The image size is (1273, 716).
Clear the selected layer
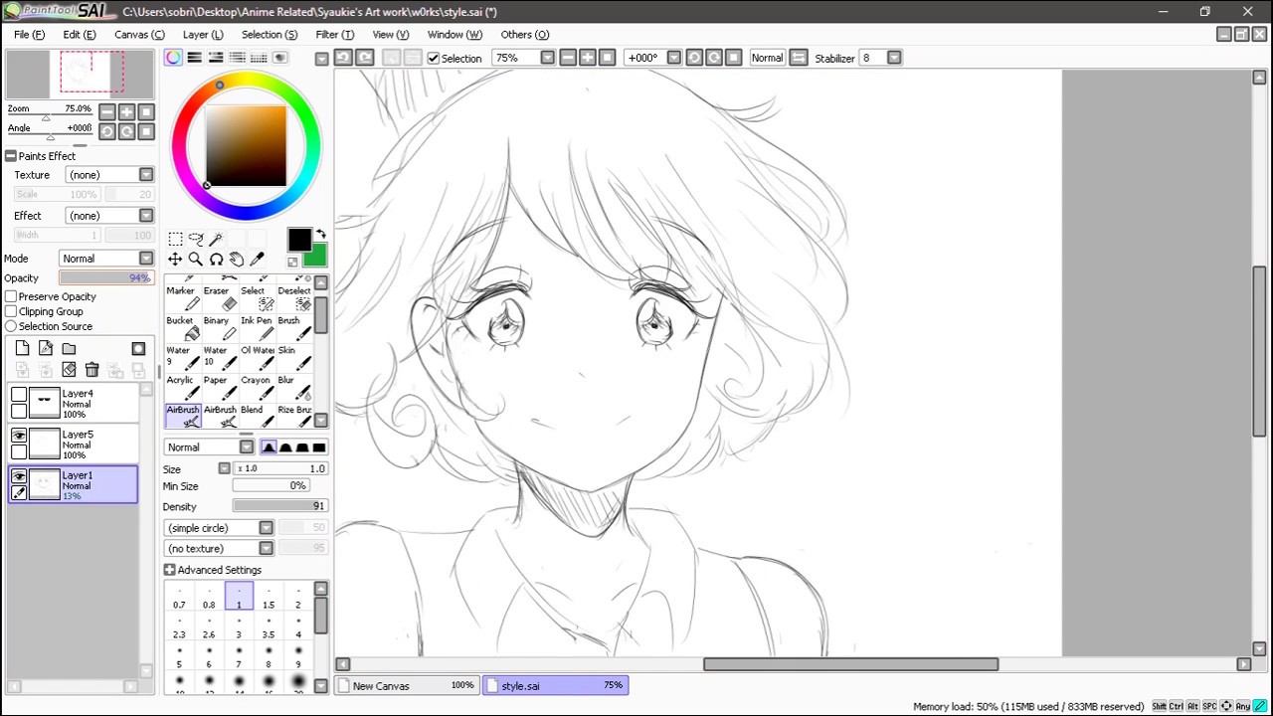click(x=69, y=370)
